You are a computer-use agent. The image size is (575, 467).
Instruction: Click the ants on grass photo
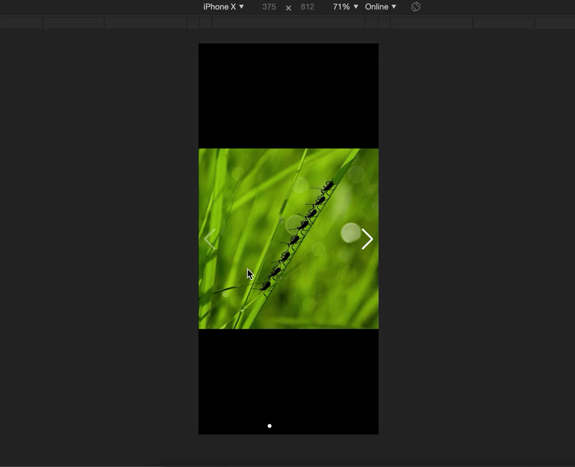tap(289, 239)
